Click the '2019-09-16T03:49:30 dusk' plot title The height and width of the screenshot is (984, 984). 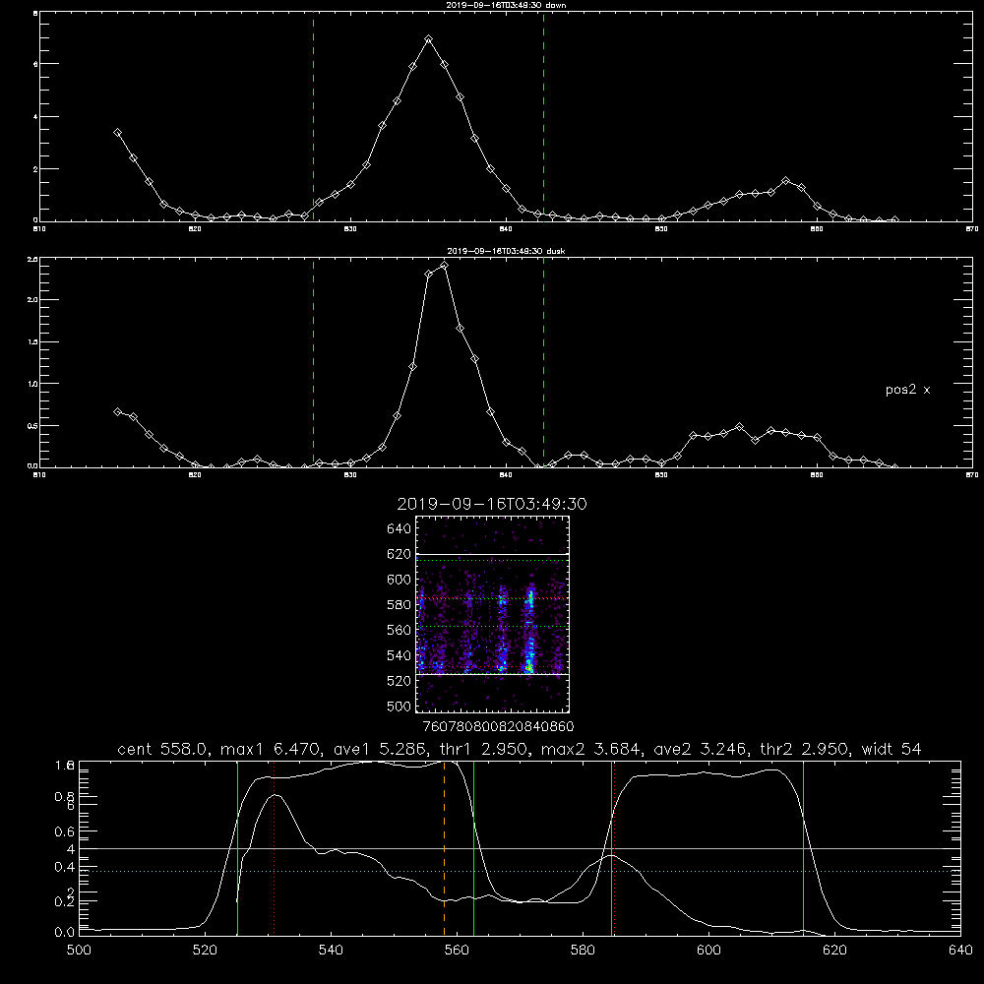pyautogui.click(x=506, y=250)
